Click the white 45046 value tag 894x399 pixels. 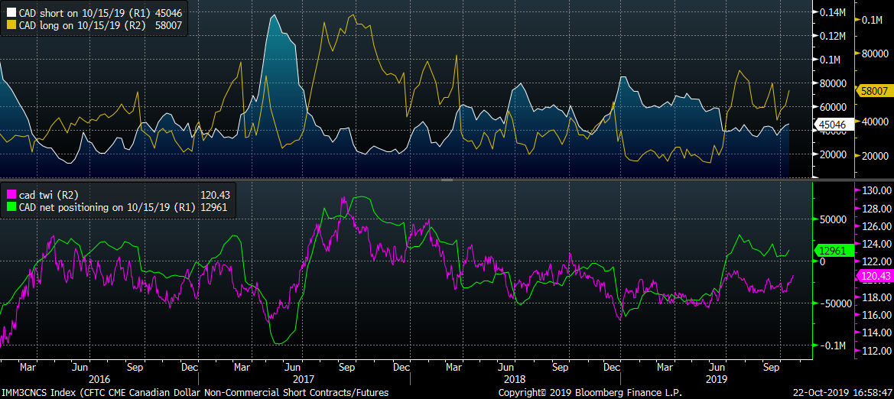coord(832,124)
